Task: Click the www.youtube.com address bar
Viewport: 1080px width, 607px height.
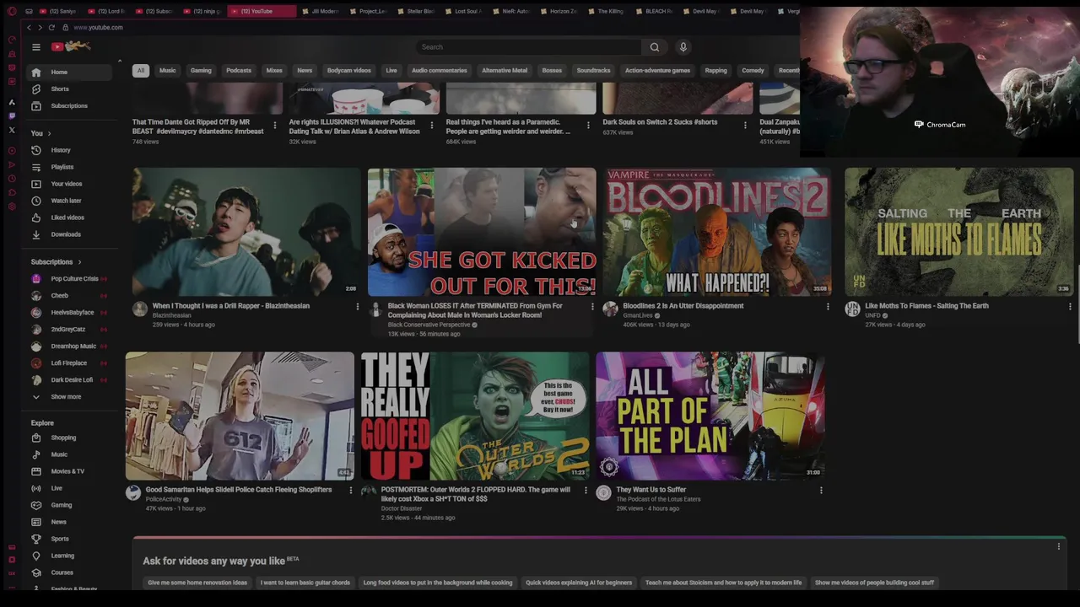Action: coord(98,28)
